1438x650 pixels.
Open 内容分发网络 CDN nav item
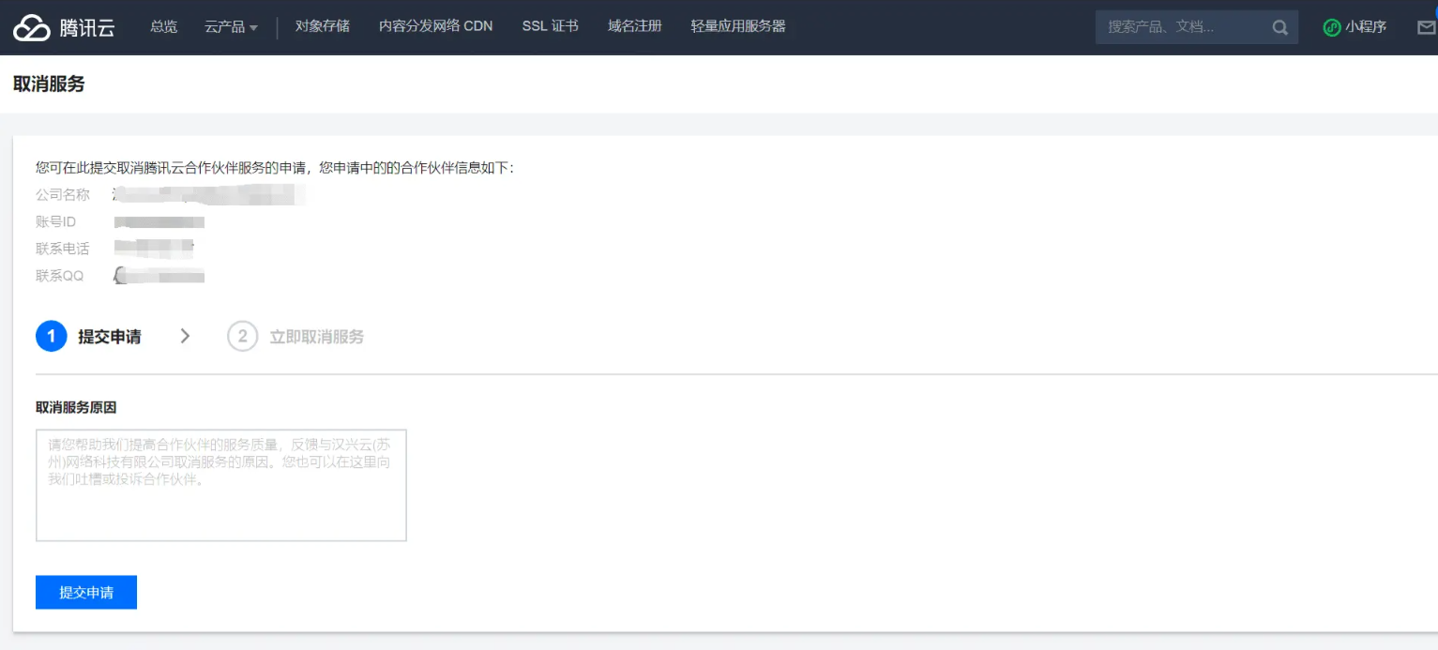435,26
